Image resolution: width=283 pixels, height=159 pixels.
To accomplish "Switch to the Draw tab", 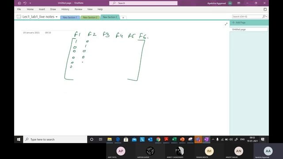I will tap(53, 9).
